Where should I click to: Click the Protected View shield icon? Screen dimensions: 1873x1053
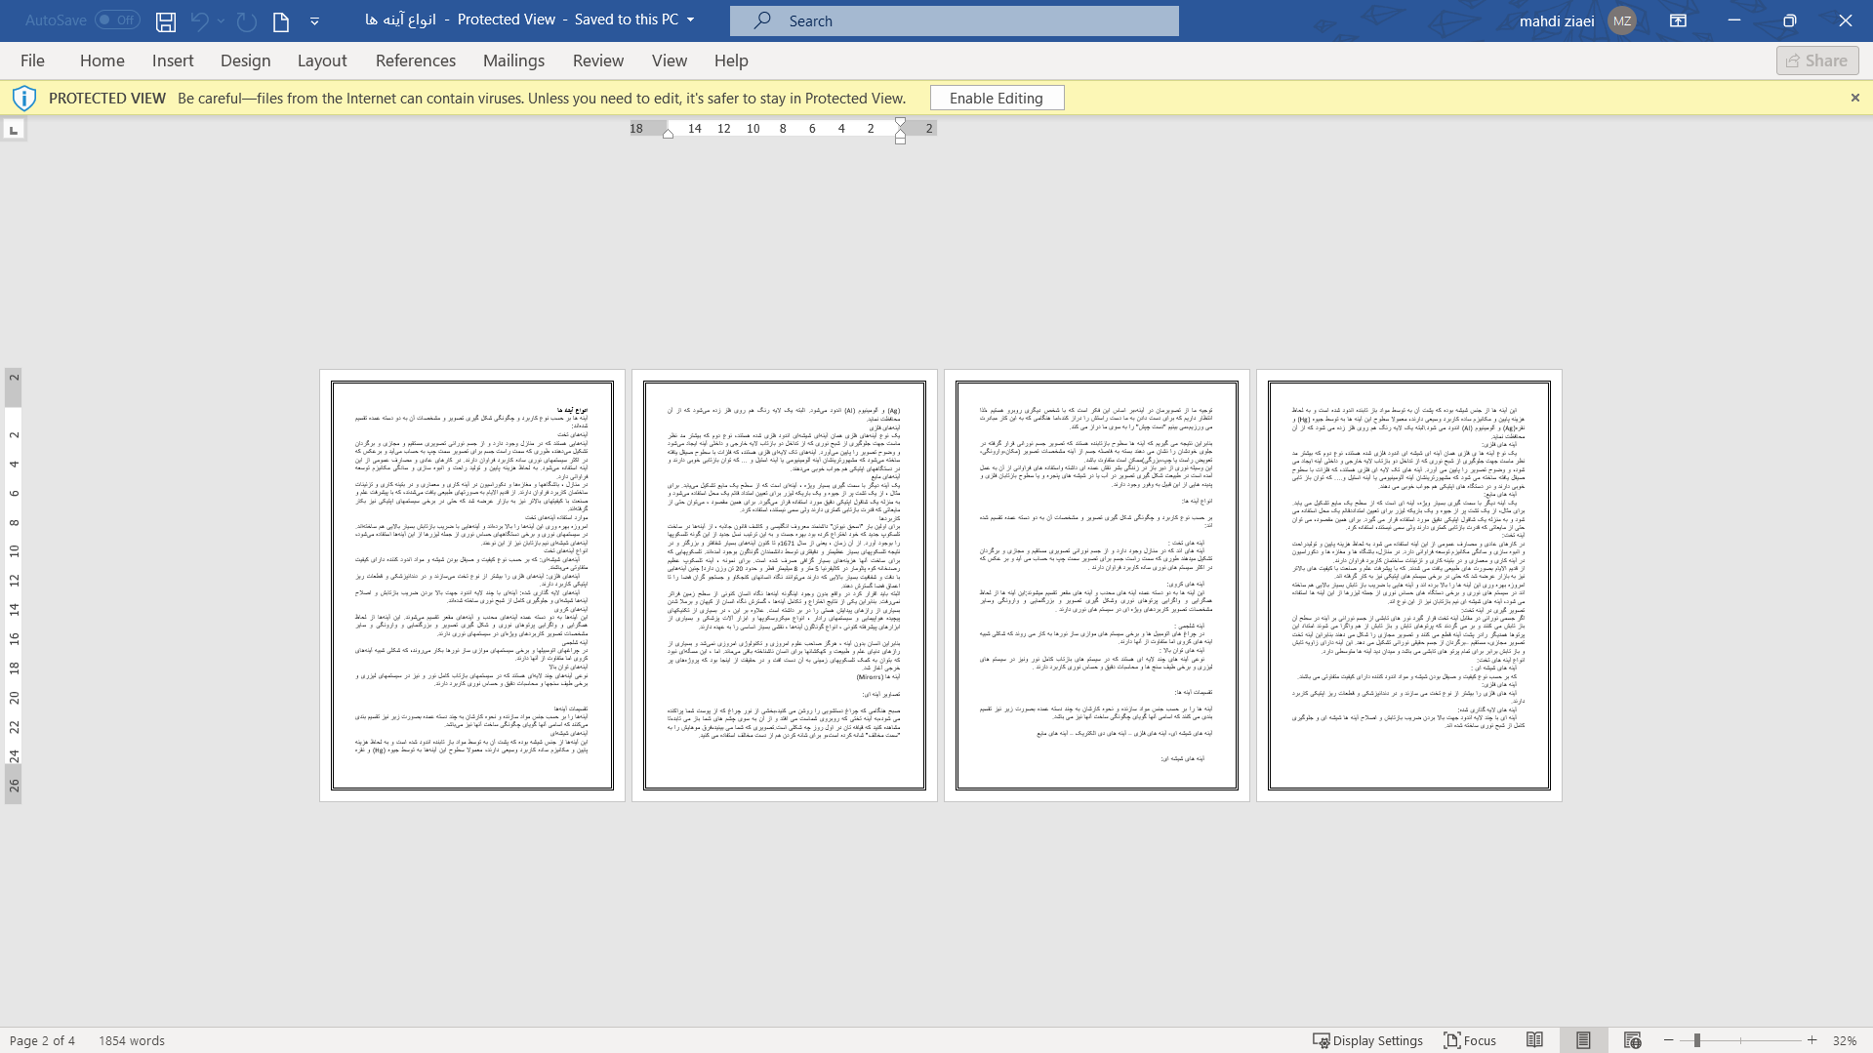point(24,98)
